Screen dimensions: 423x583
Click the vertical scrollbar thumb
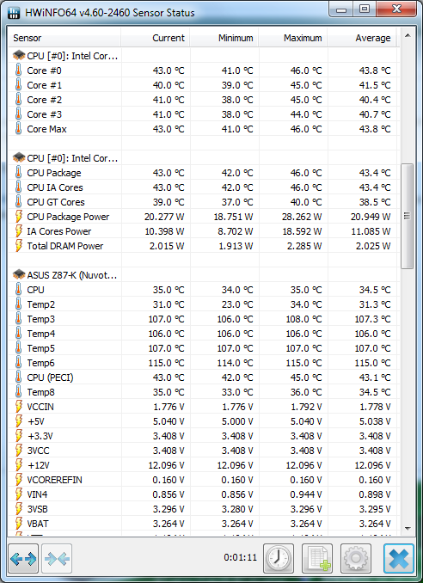tap(408, 216)
